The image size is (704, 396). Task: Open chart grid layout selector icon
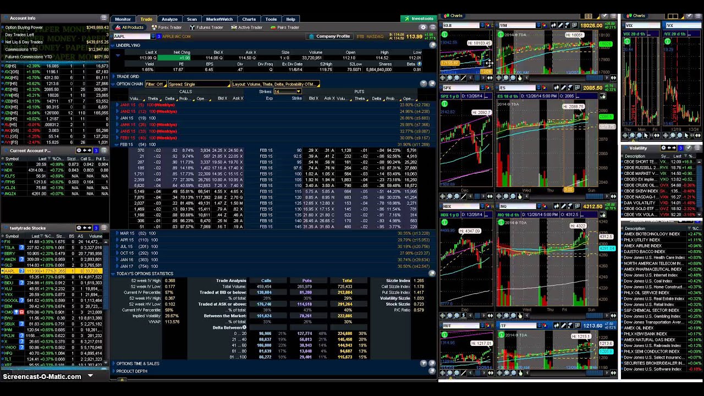point(588,16)
